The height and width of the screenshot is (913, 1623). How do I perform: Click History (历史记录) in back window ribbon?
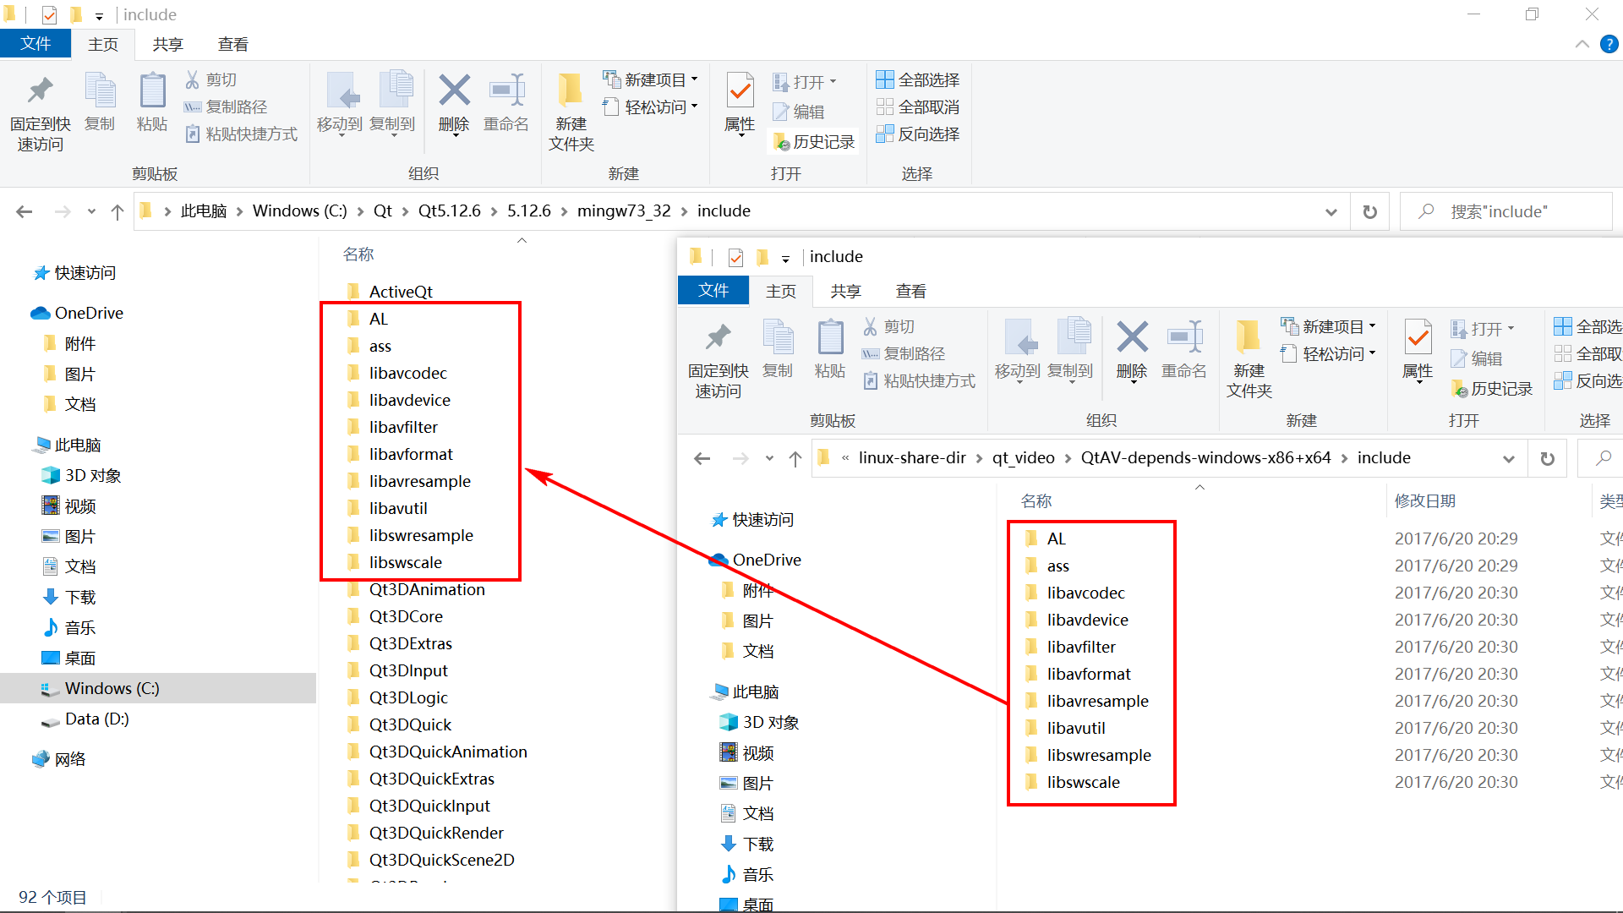pos(814,142)
